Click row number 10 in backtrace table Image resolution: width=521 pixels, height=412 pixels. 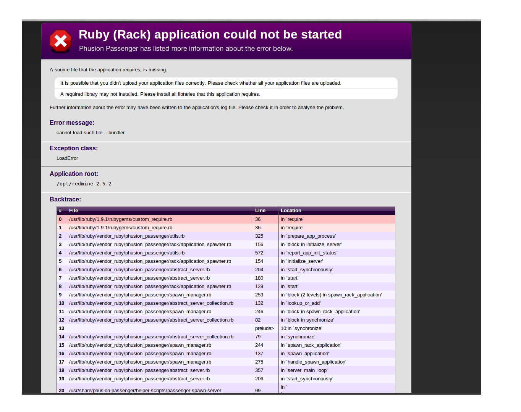[x=61, y=303]
